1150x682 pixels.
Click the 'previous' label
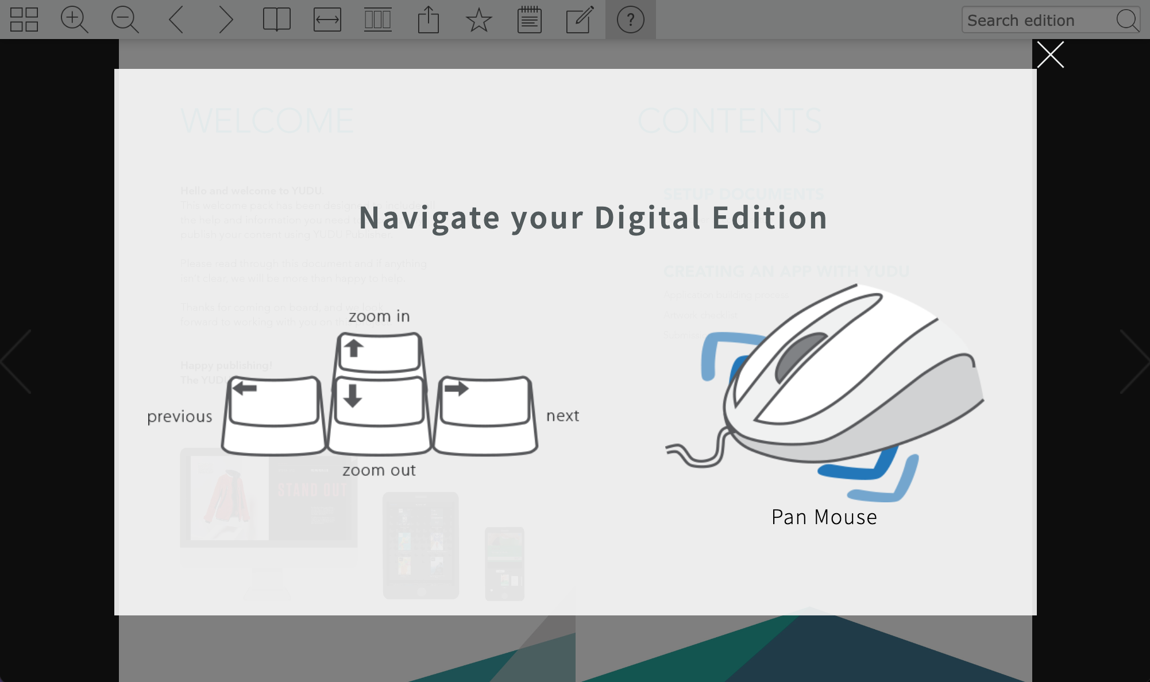click(x=180, y=416)
